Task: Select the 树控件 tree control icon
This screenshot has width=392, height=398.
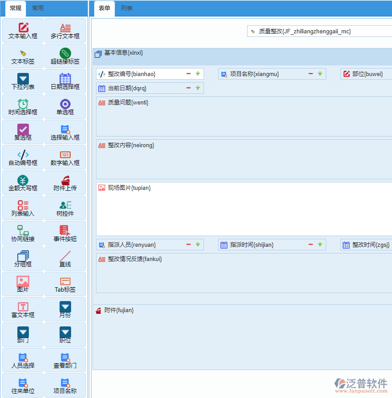Action: (65, 208)
